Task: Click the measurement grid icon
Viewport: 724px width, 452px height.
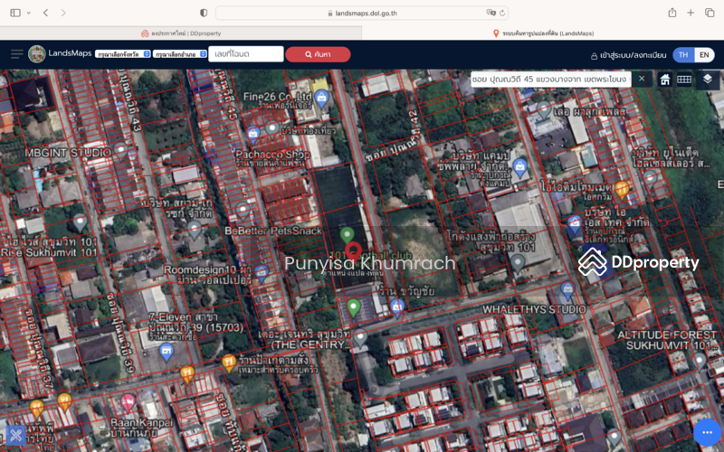Action: [685, 80]
